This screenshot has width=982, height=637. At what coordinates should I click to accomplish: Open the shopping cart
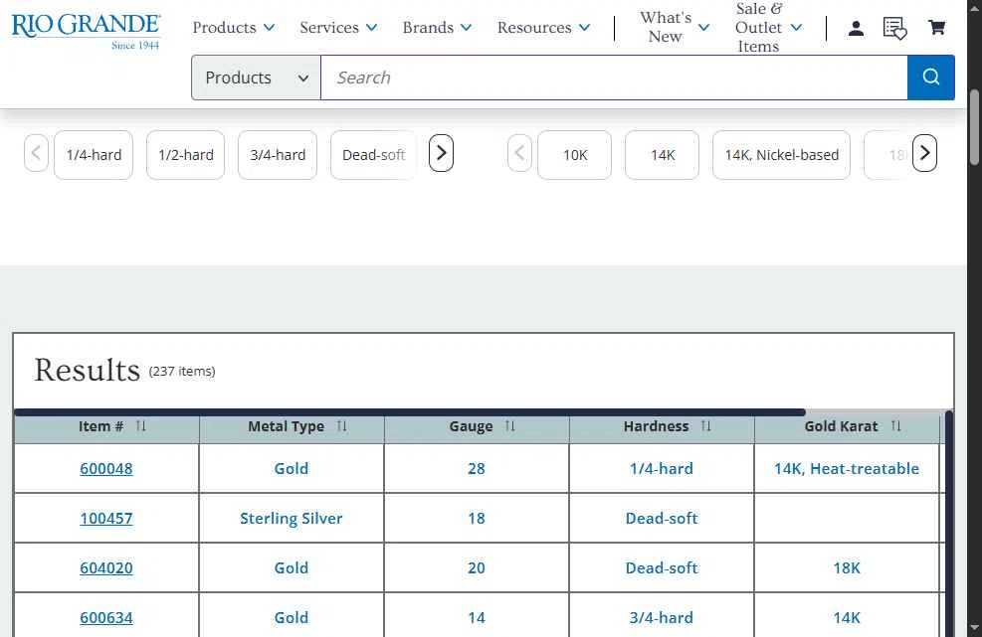(x=936, y=28)
